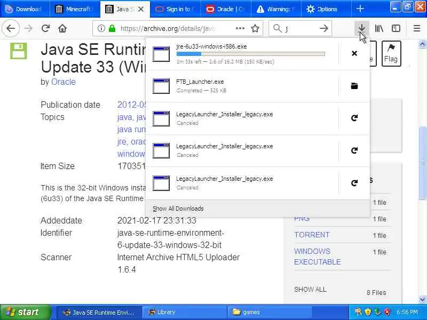Screen dimensions: 427x320
Task: Click the Addeddate value 2021-02-17
Action: pyautogui.click(x=156, y=220)
